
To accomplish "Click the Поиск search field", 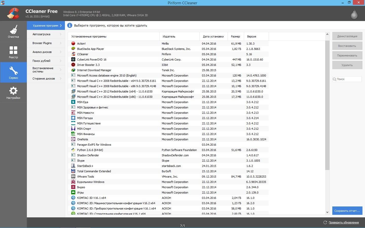I will click(x=347, y=79).
